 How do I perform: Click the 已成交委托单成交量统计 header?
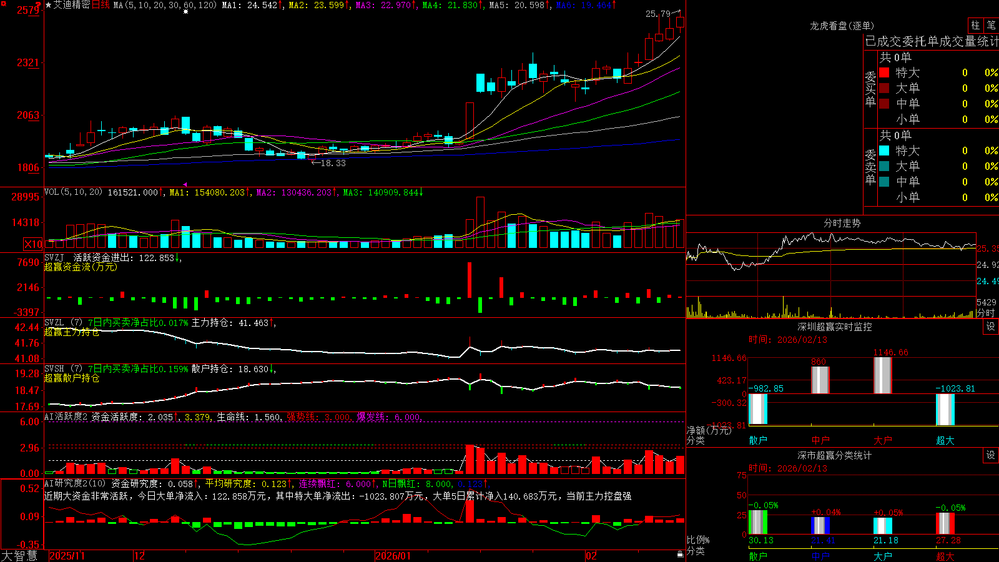click(x=932, y=41)
